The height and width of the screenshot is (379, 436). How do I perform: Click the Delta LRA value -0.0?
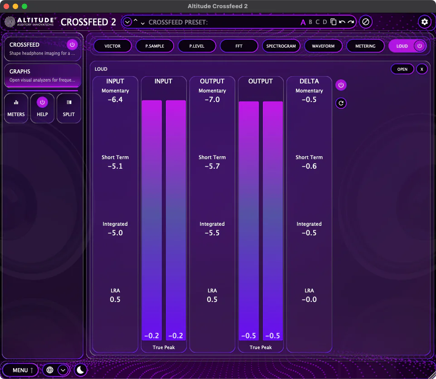[x=309, y=300]
